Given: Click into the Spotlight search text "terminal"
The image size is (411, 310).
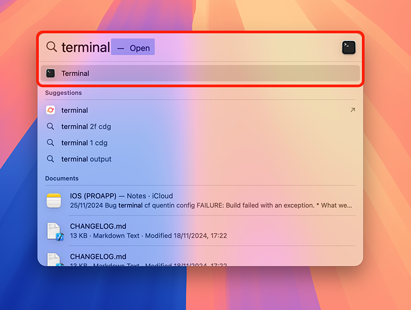Looking at the screenshot, I should [x=85, y=47].
